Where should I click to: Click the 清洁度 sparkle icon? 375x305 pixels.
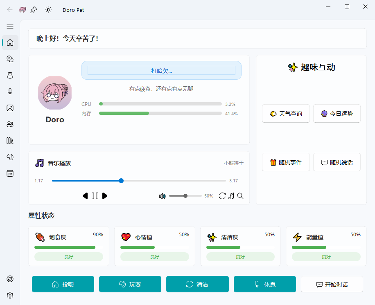coord(212,237)
